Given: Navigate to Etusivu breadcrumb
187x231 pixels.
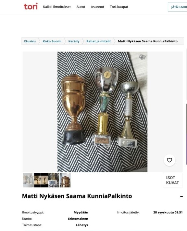Looking at the screenshot, I should coord(30,41).
